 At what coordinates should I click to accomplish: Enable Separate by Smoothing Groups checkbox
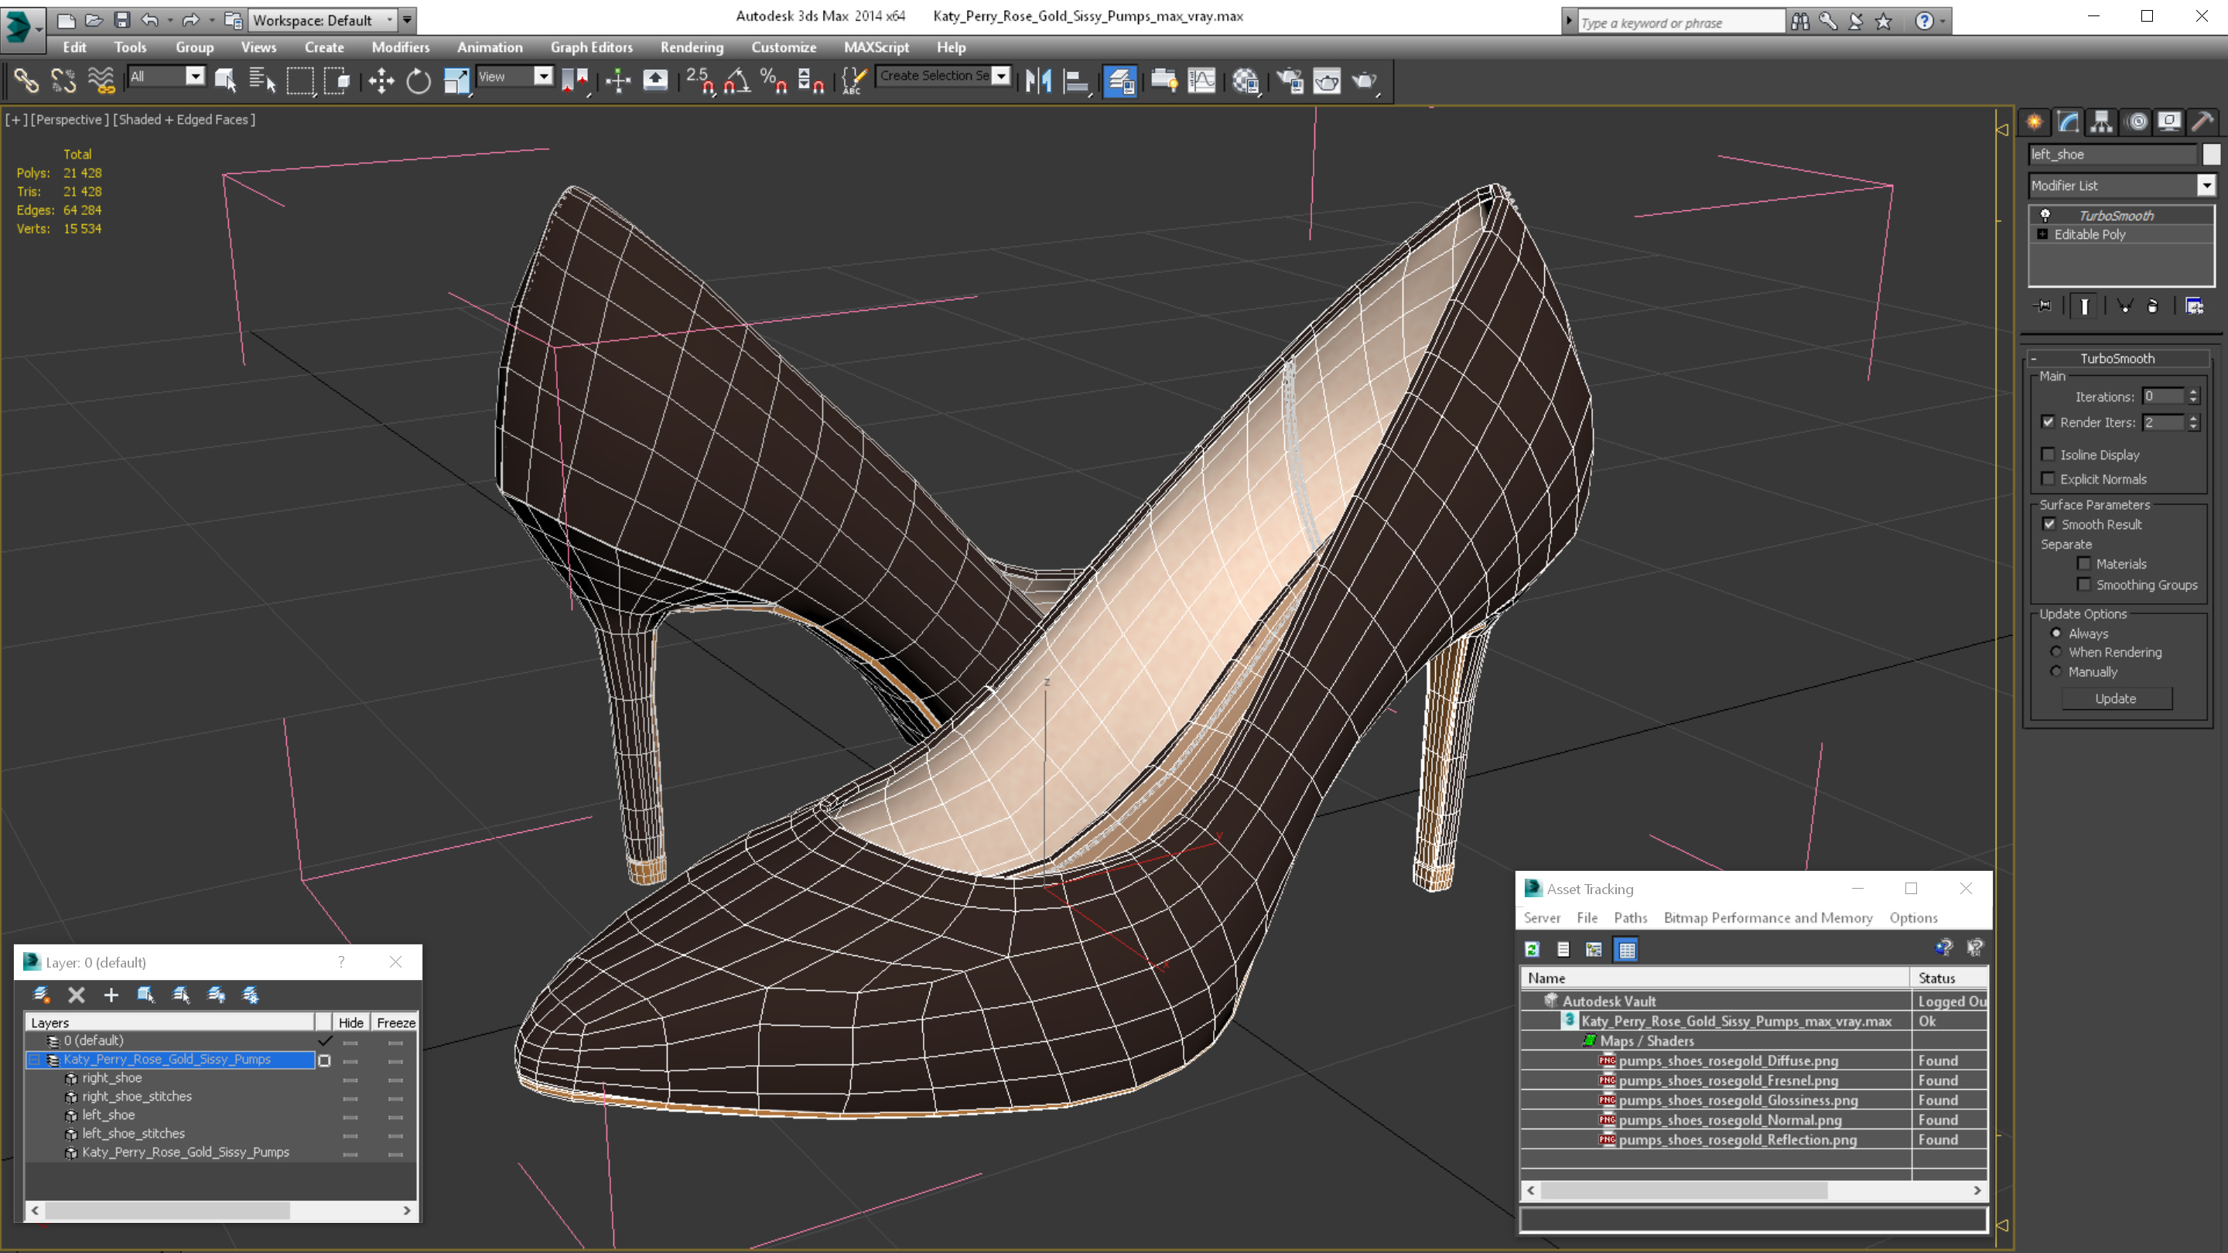[2083, 585]
